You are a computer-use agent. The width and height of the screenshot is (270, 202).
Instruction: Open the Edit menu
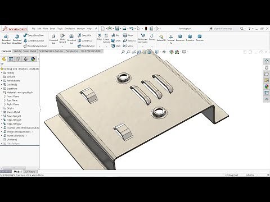39,29
